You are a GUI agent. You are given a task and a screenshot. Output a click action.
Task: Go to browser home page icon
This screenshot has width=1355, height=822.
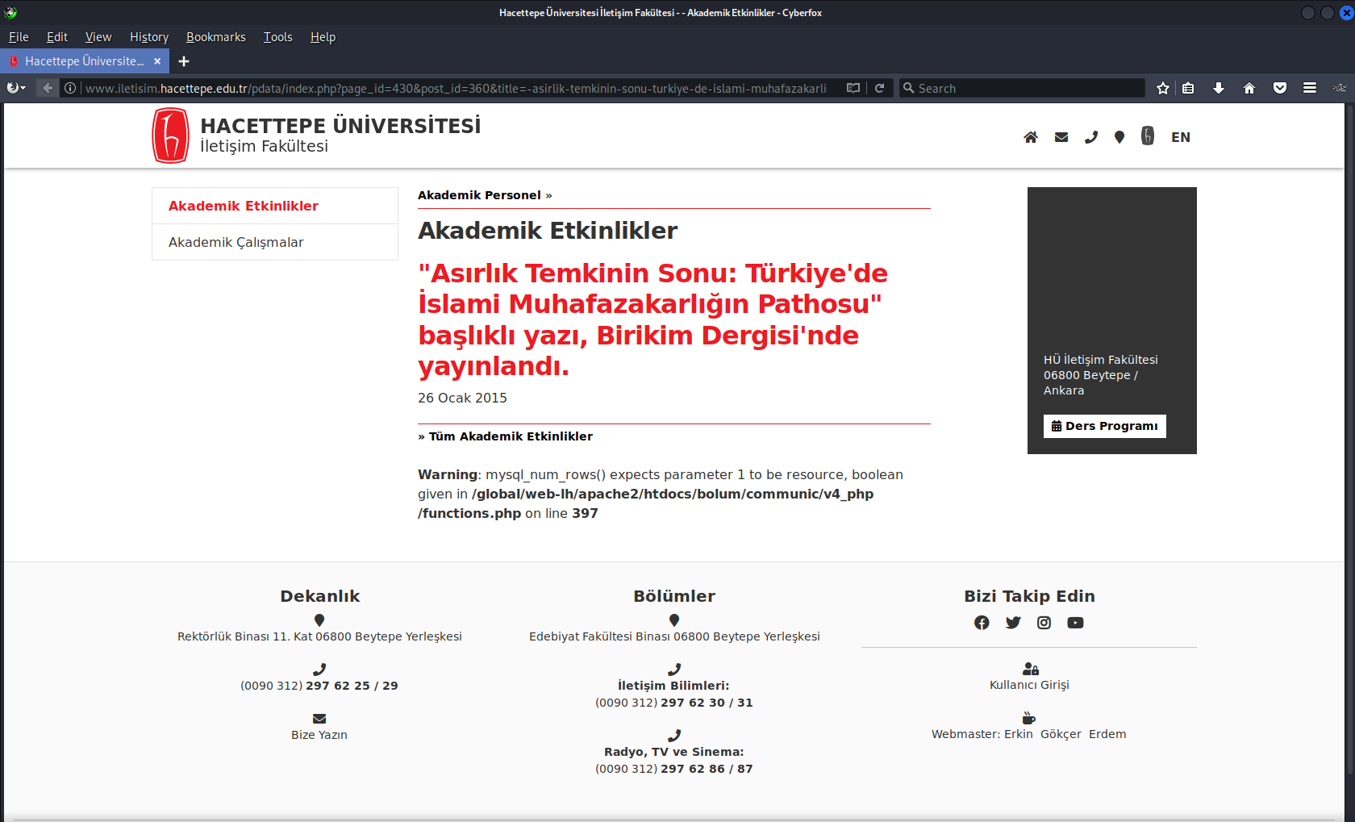(1249, 88)
